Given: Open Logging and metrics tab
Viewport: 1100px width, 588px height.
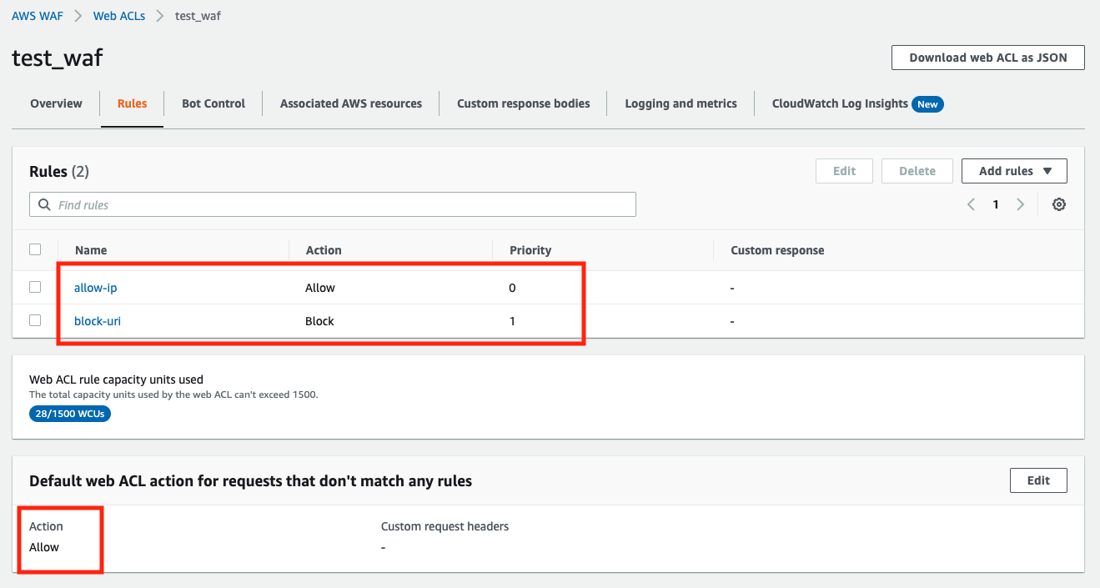Looking at the screenshot, I should click(x=681, y=103).
